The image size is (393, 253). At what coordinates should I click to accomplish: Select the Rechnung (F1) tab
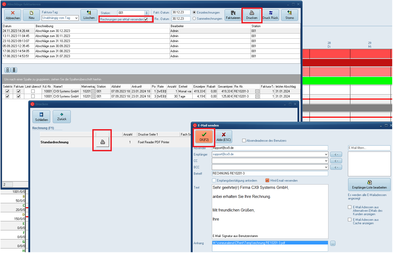tap(43, 128)
